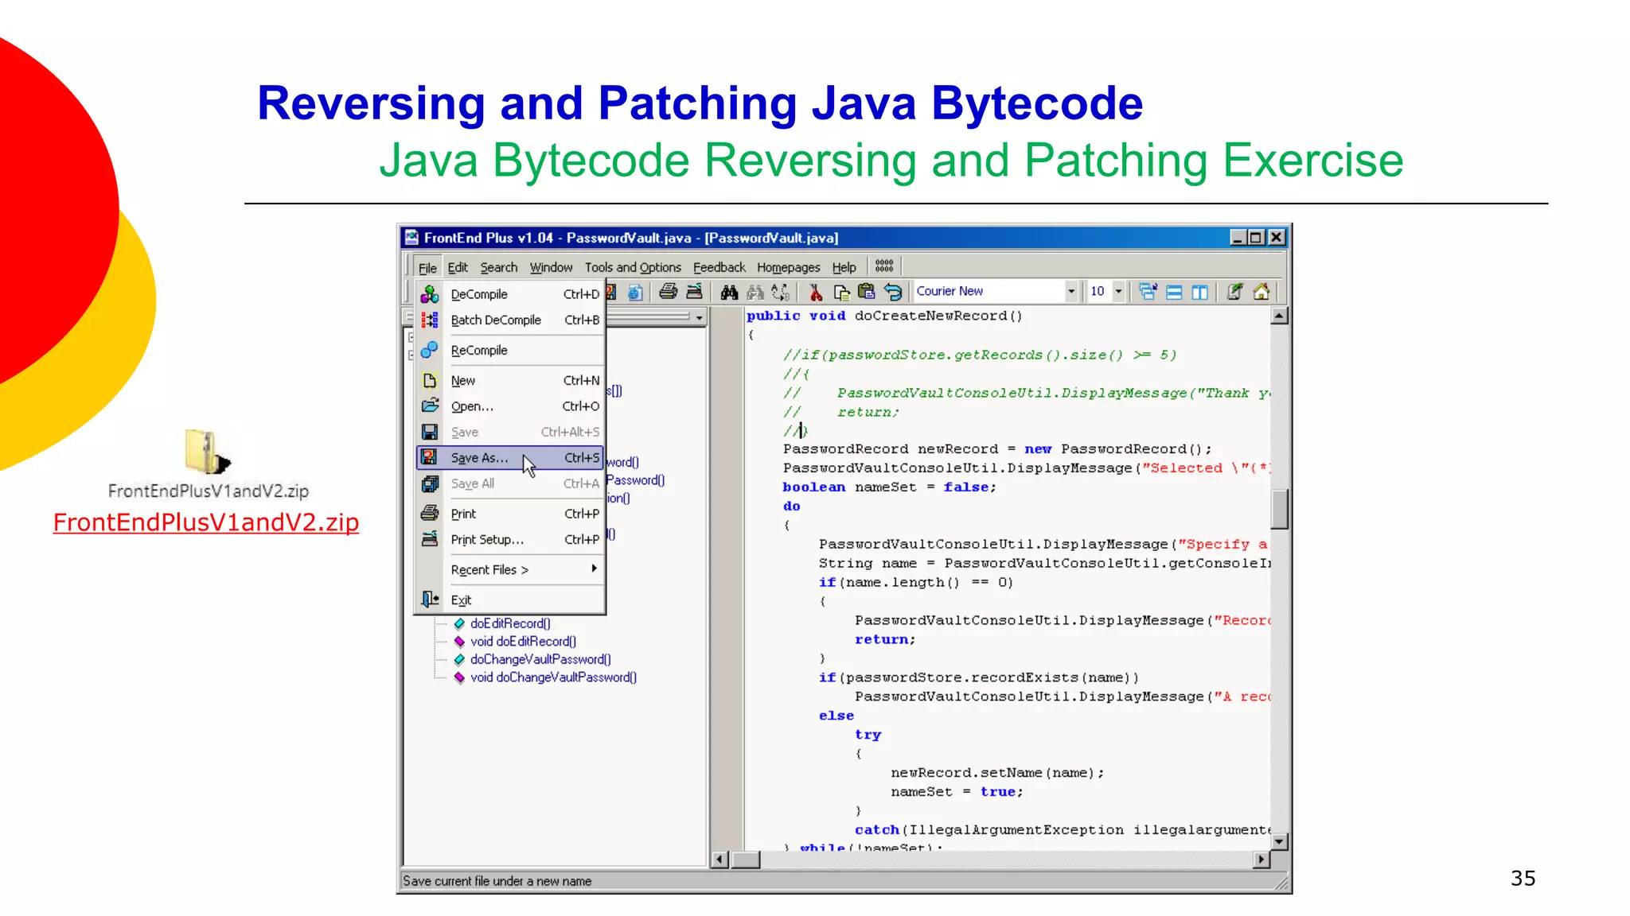Click the FrontEndPlusV1andV2.zip folder icon

coord(207,452)
